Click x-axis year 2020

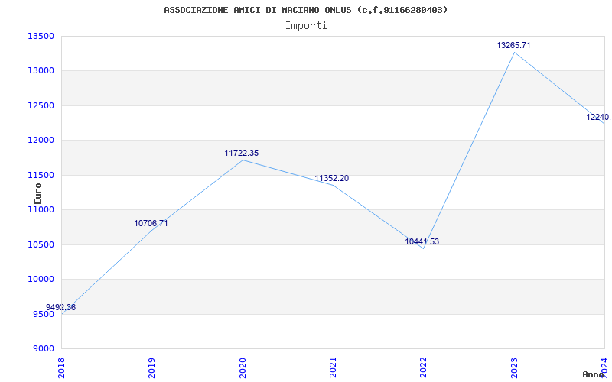click(x=243, y=367)
